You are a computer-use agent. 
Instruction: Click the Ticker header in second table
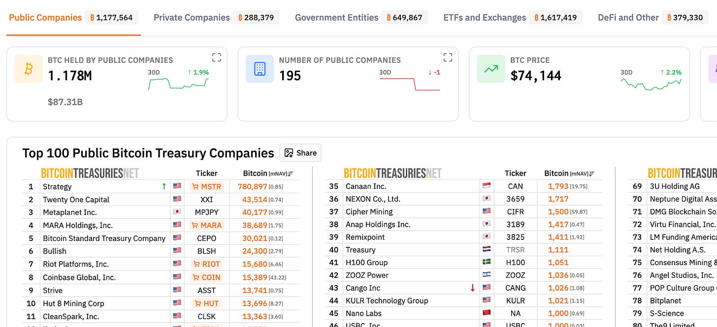click(516, 173)
